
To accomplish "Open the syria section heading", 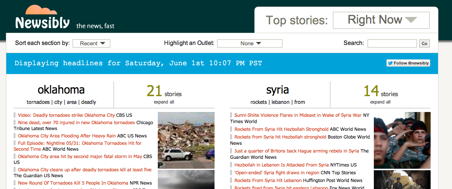I will (x=278, y=90).
